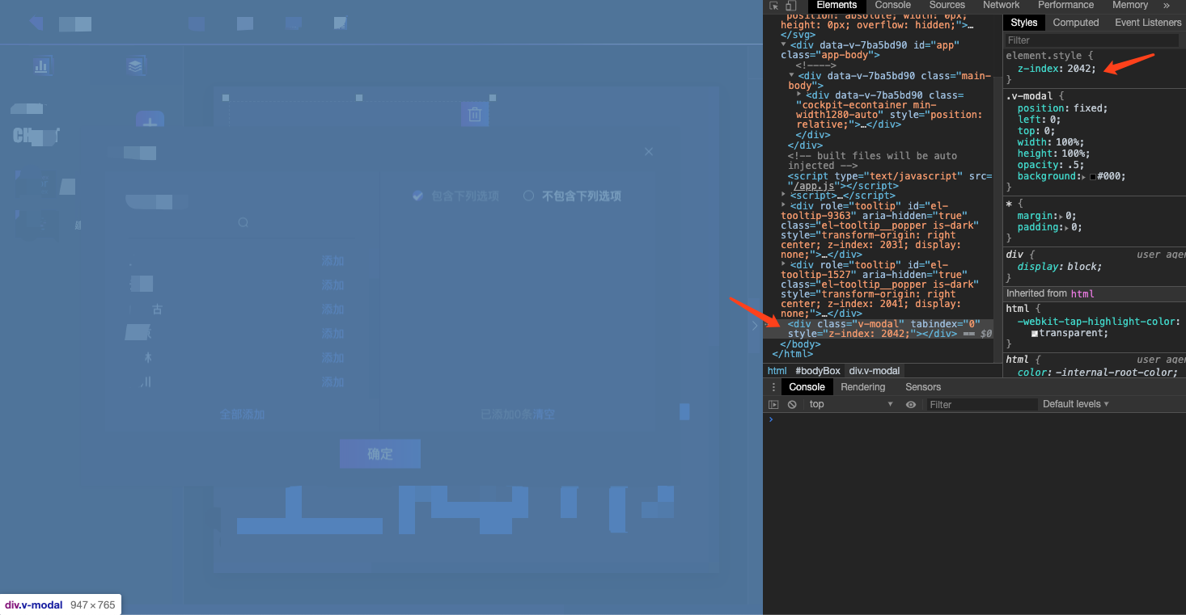1186x615 pixels.
Task: Select the Event Listeners pane tab
Action: coord(1147,23)
